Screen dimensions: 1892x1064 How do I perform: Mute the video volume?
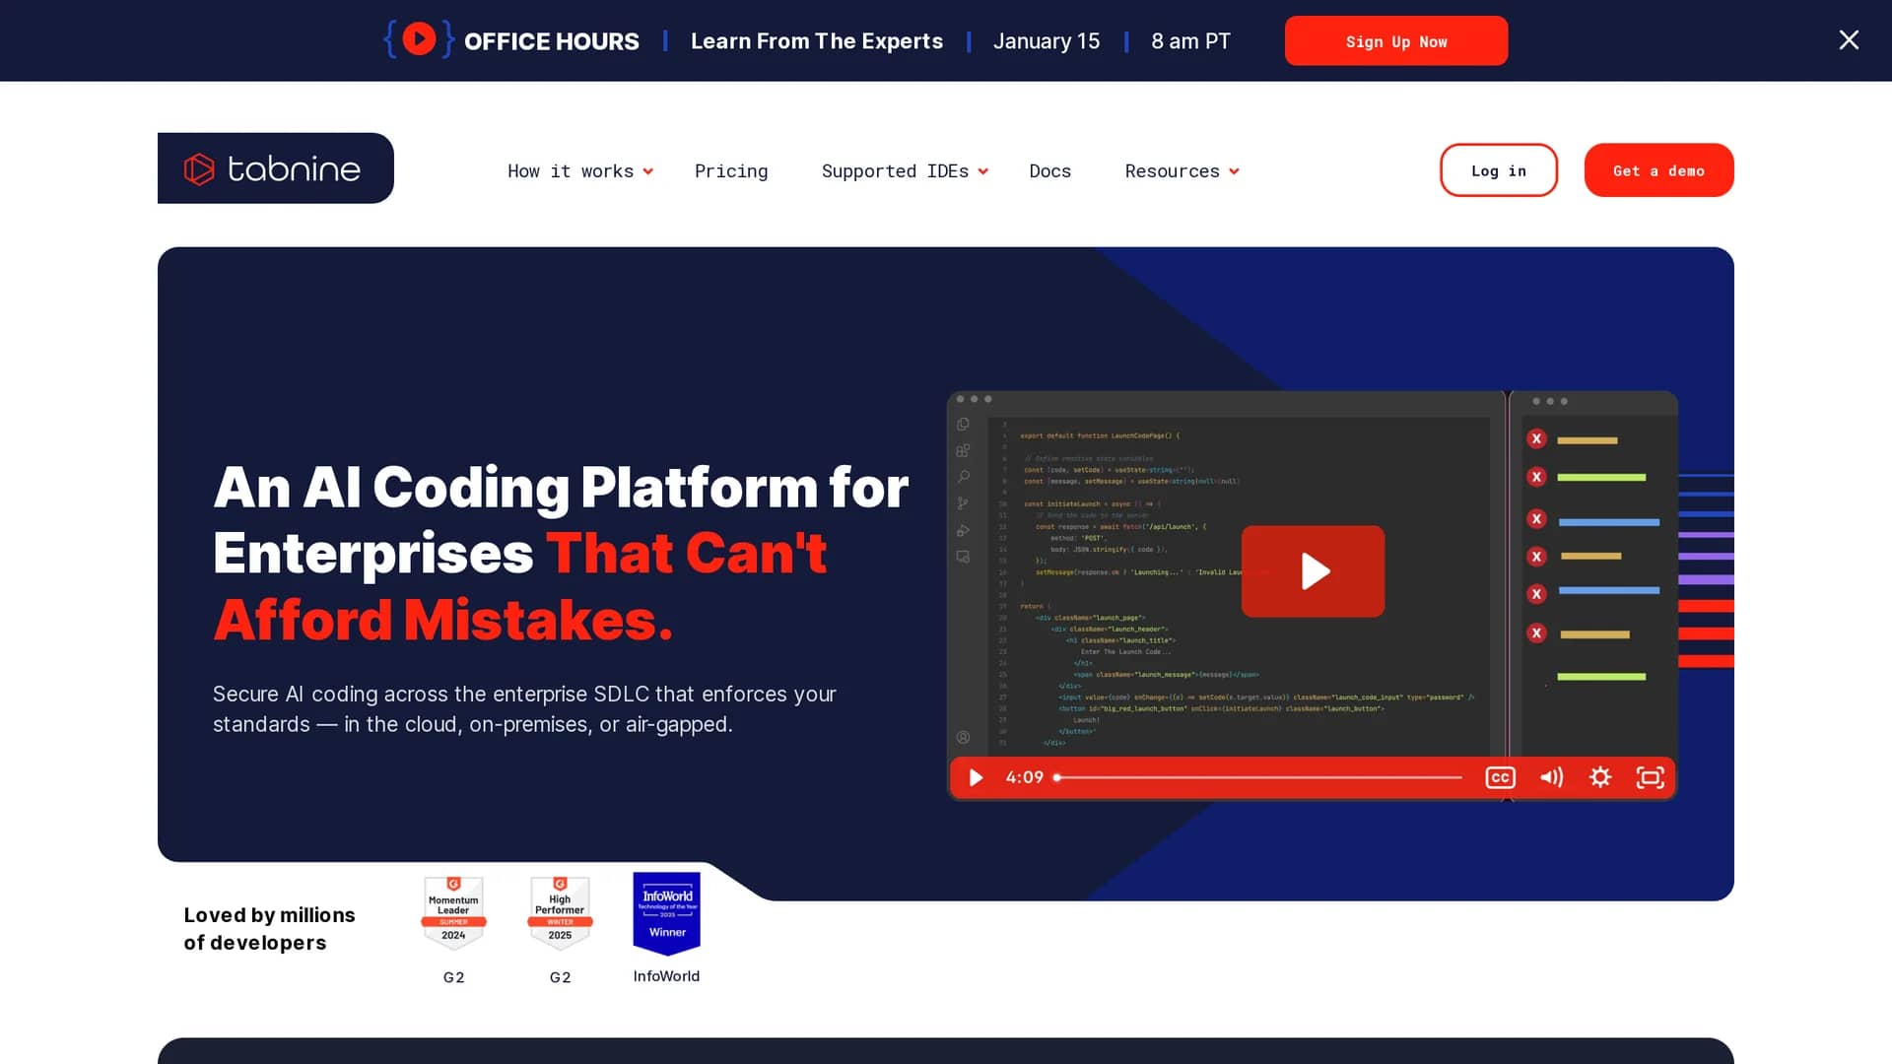click(1551, 777)
